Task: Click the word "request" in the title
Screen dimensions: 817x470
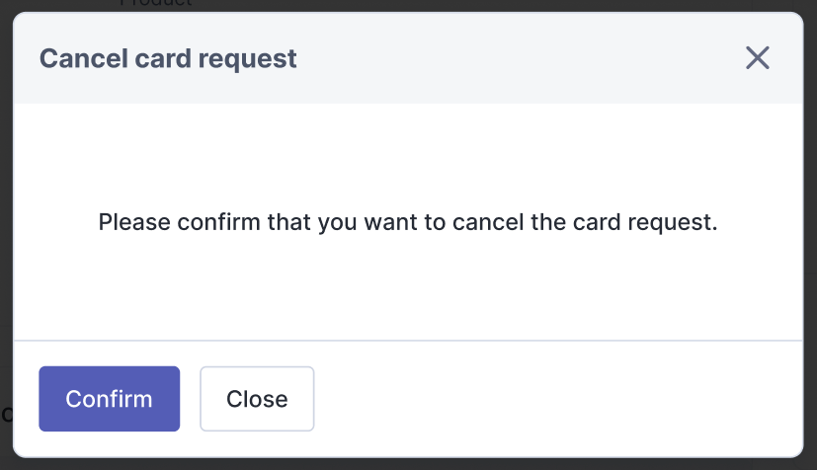Action: point(253,58)
